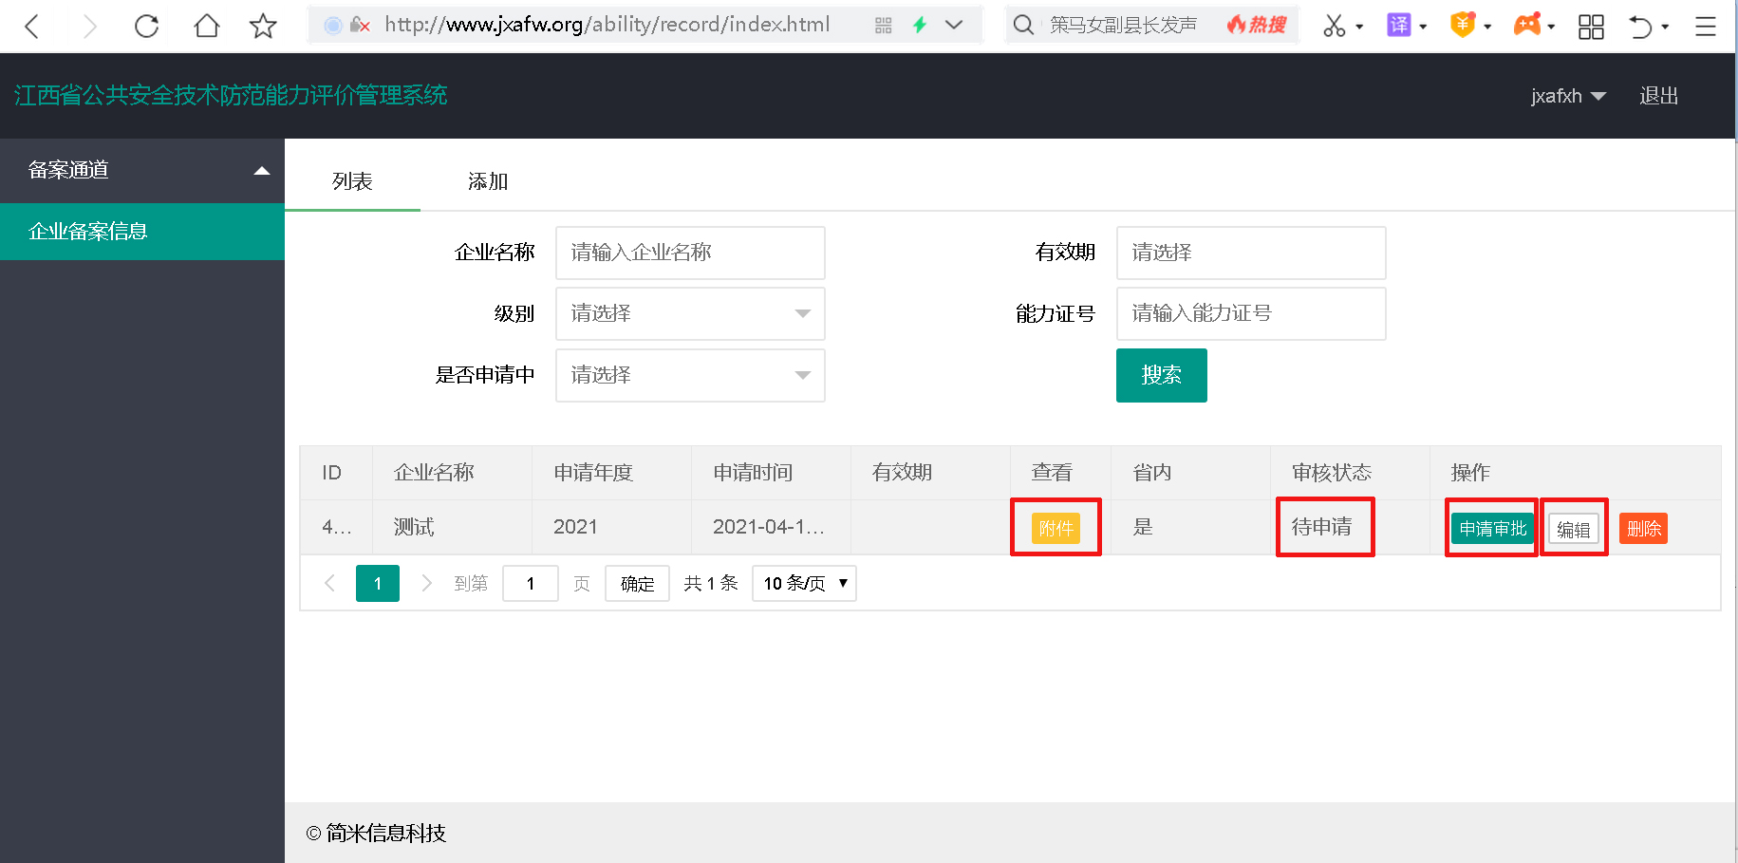This screenshot has height=863, width=1738.
Task: Click the yellow 附件 button
Action: (1056, 528)
